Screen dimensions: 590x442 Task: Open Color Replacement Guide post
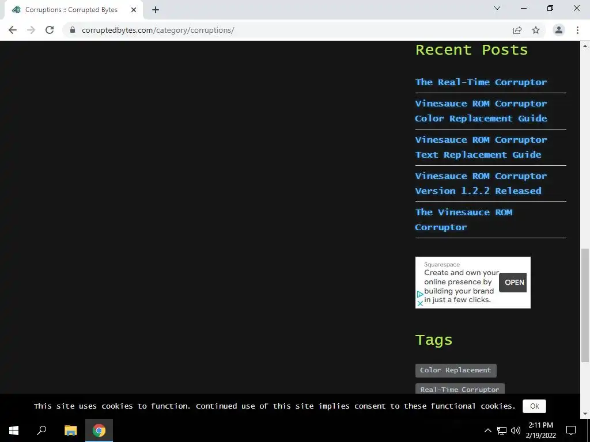tap(481, 111)
